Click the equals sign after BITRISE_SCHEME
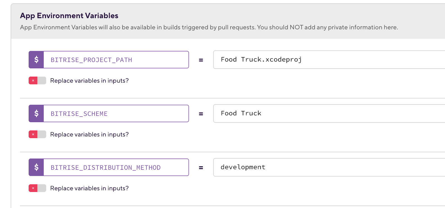445x208 pixels. (201, 114)
